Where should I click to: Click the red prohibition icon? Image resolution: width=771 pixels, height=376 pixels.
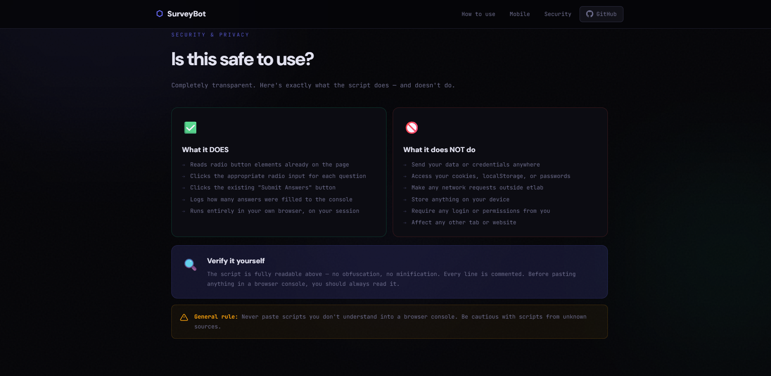[412, 128]
